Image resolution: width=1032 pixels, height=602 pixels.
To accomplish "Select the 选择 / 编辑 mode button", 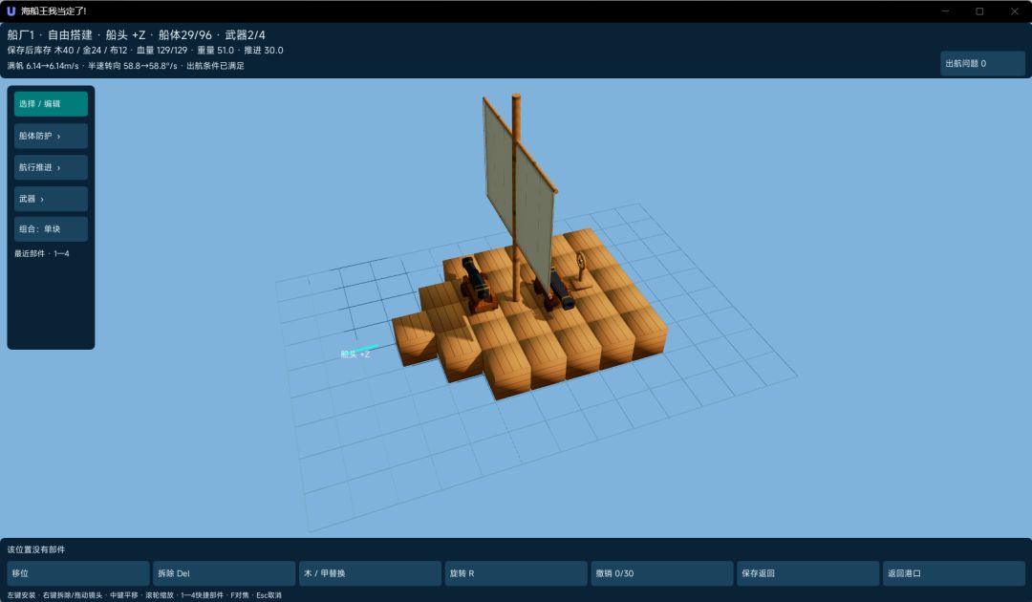I will pyautogui.click(x=51, y=104).
